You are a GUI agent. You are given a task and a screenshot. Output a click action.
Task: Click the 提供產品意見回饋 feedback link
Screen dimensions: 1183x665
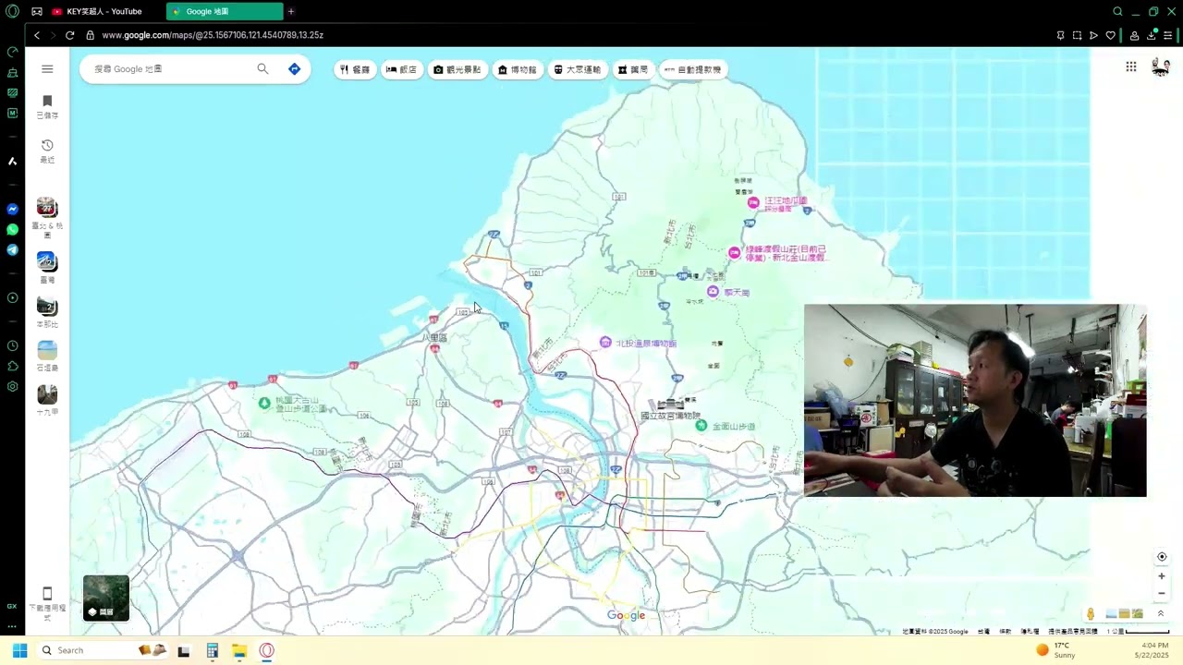pos(1072,632)
